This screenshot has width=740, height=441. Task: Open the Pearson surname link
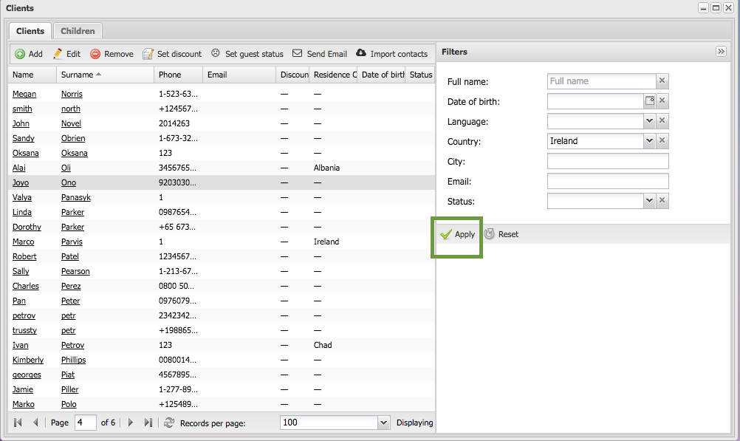[75, 272]
